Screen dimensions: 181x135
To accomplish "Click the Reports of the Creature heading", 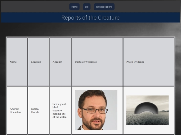I will [90, 18].
